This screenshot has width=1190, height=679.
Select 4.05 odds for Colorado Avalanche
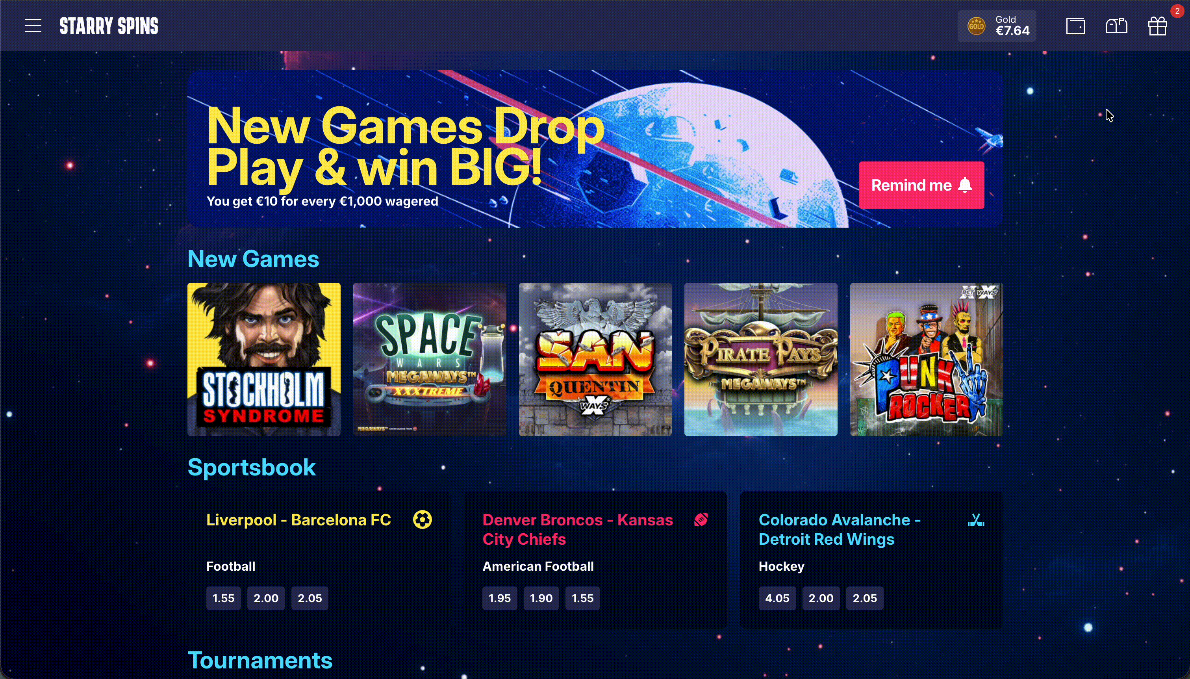coord(777,598)
